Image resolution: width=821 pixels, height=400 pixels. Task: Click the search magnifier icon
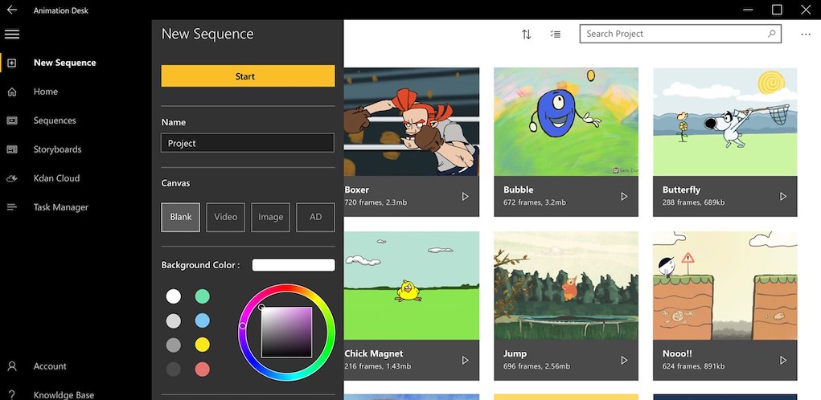tap(771, 34)
